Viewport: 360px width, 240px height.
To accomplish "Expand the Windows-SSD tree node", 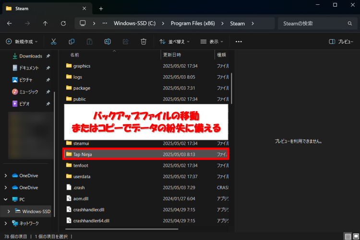I will point(9,211).
